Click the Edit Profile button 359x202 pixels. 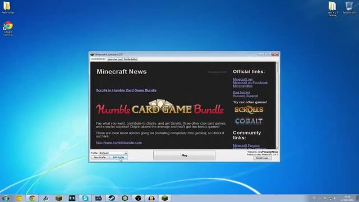[118, 158]
